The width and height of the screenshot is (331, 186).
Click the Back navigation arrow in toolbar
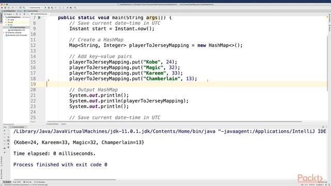coord(12,8)
